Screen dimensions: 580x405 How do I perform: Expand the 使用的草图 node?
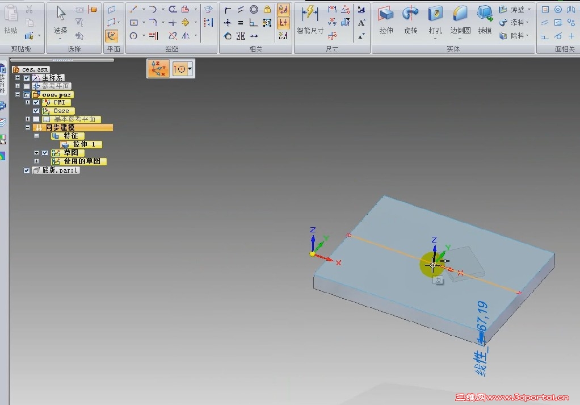pyautogui.click(x=37, y=161)
